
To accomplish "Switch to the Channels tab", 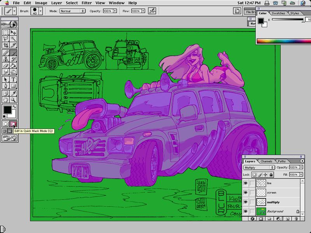I will [x=266, y=161].
